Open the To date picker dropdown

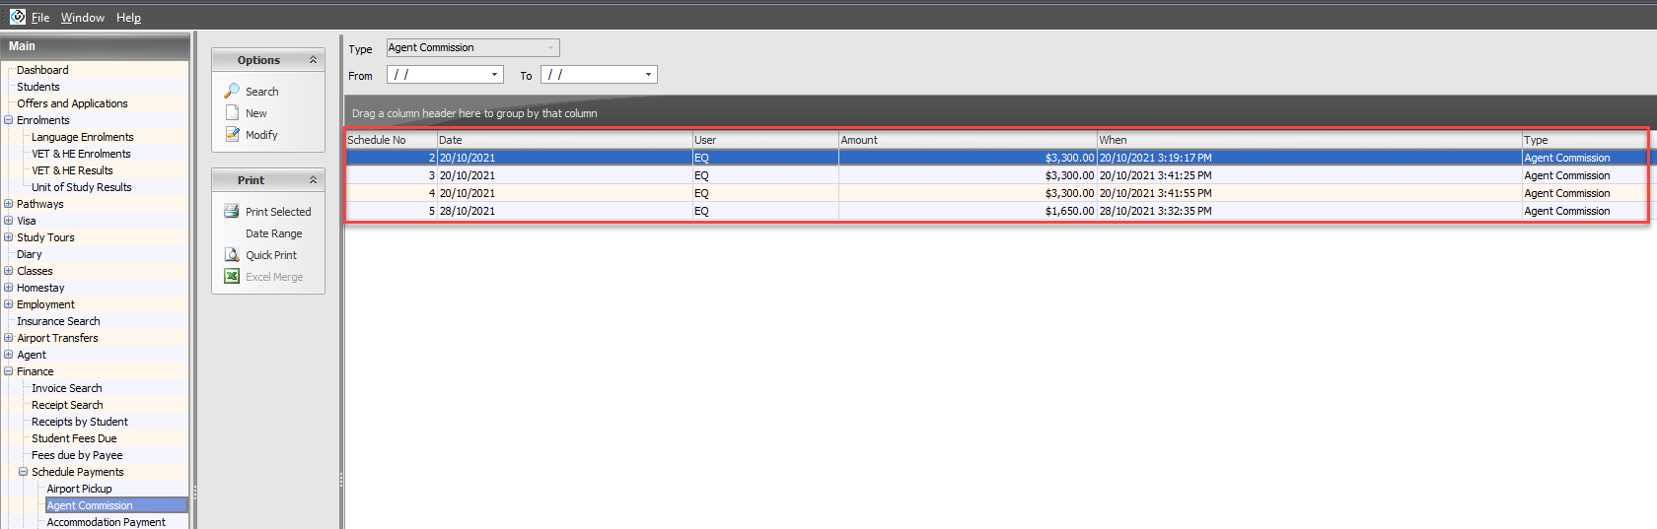tap(648, 75)
